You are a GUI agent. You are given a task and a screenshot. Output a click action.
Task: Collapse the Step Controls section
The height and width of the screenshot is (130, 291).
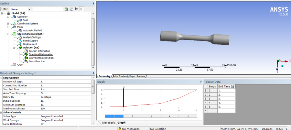tap(1, 78)
